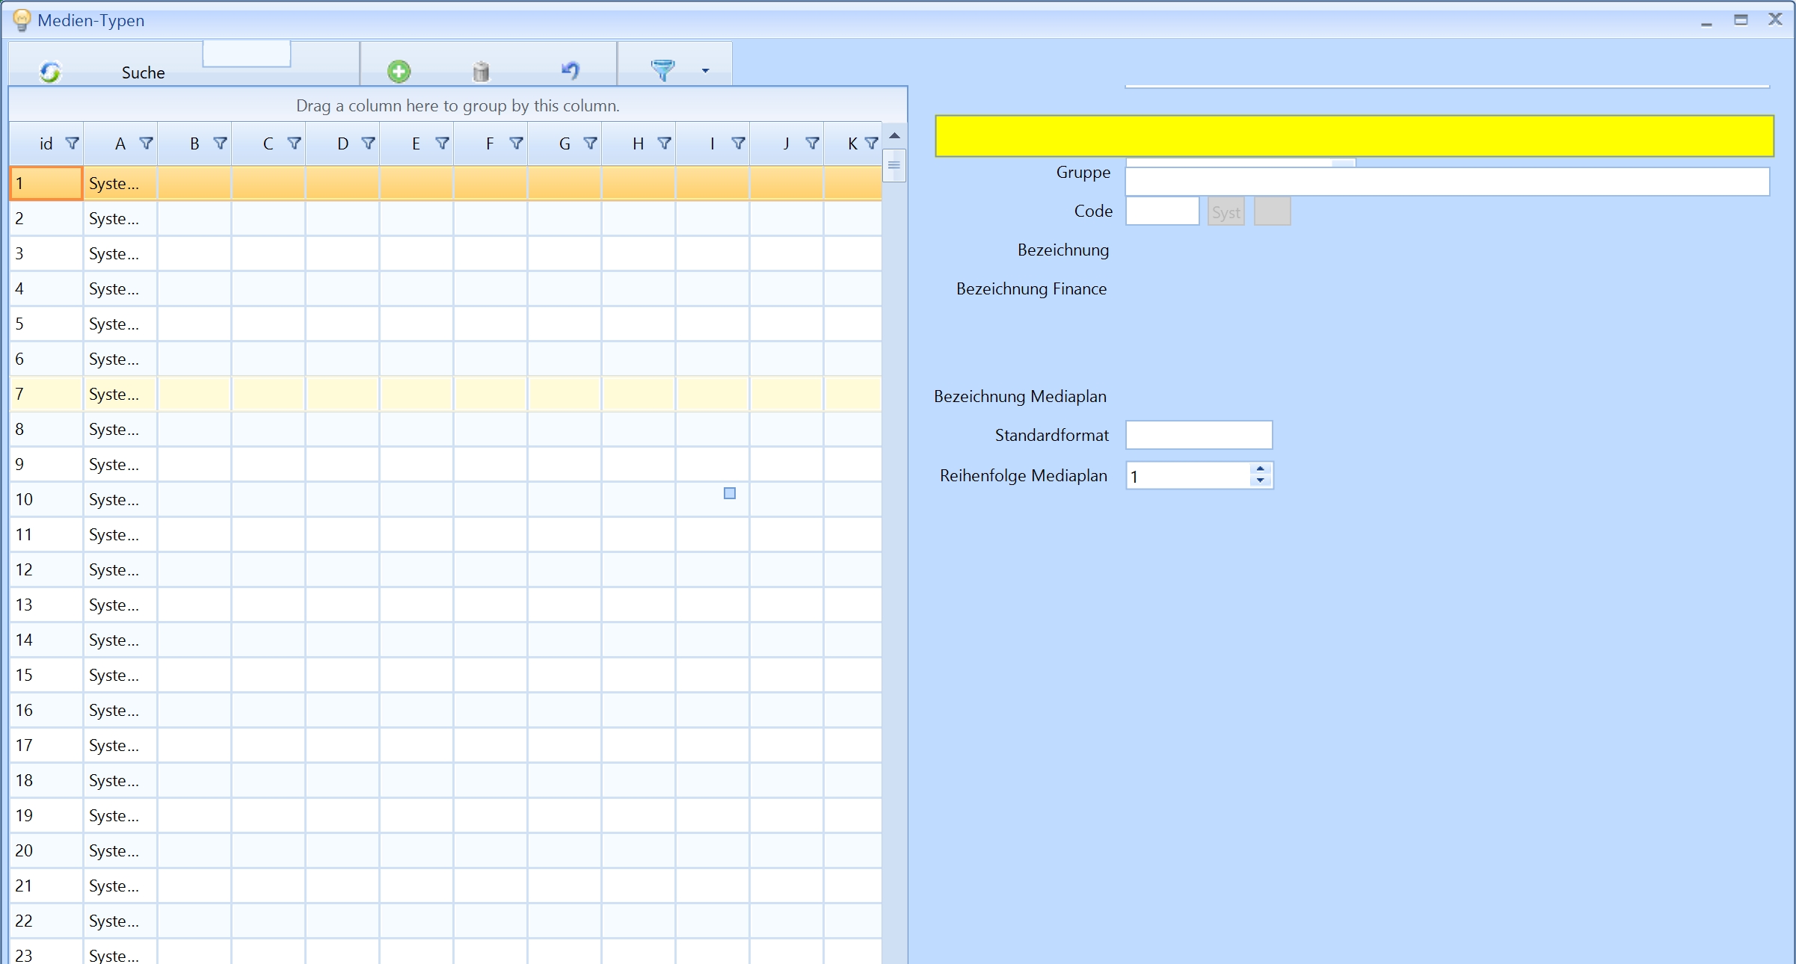This screenshot has width=1796, height=964.
Task: Open filter on column id header
Action: pyautogui.click(x=73, y=143)
